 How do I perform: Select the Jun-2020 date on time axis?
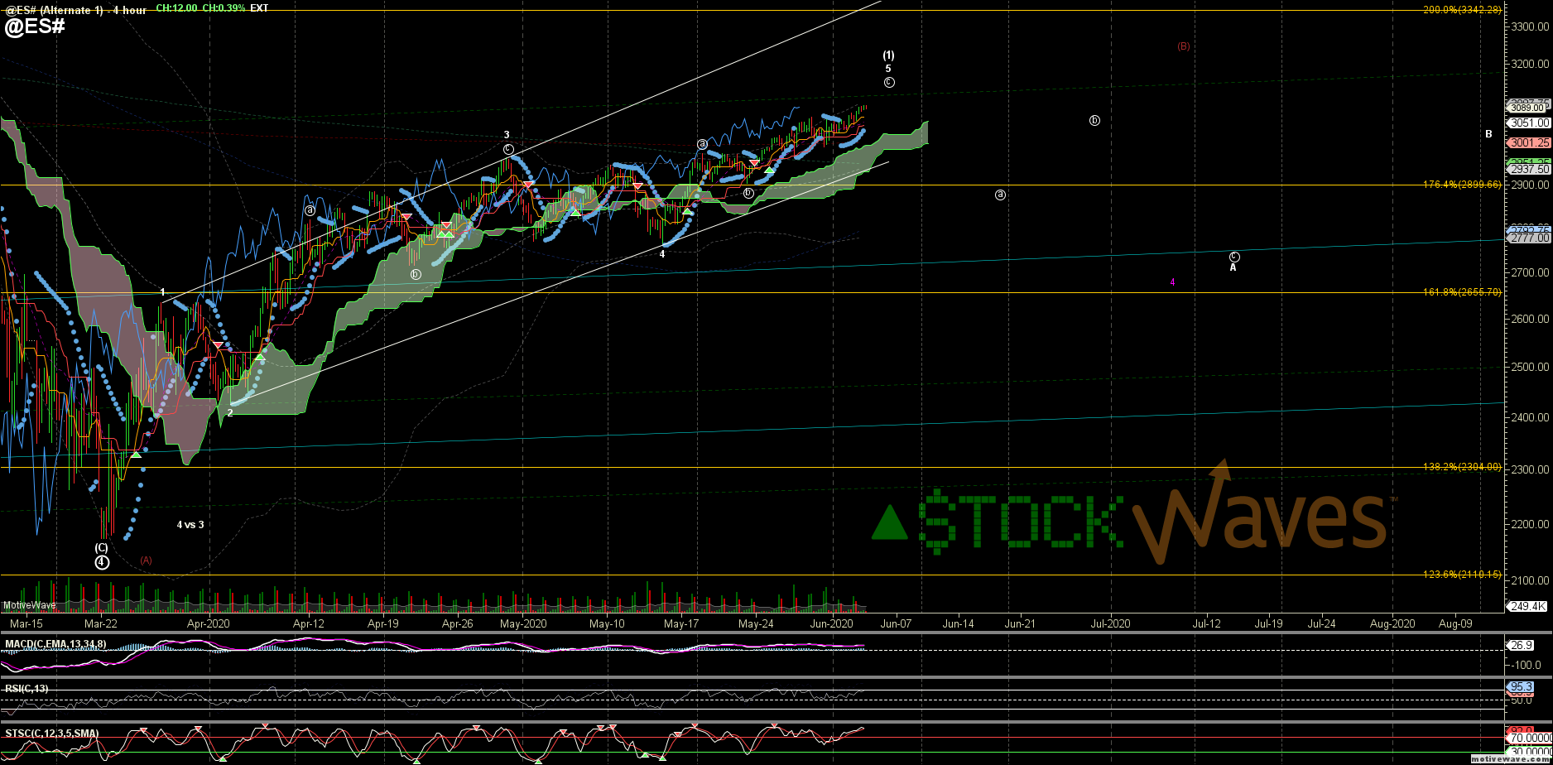click(x=831, y=623)
